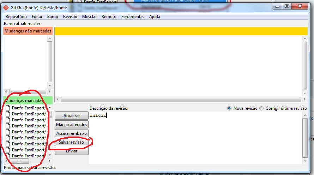The width and height of the screenshot is (314, 175).
Task: Click in the revision description text field
Action: tap(195, 138)
